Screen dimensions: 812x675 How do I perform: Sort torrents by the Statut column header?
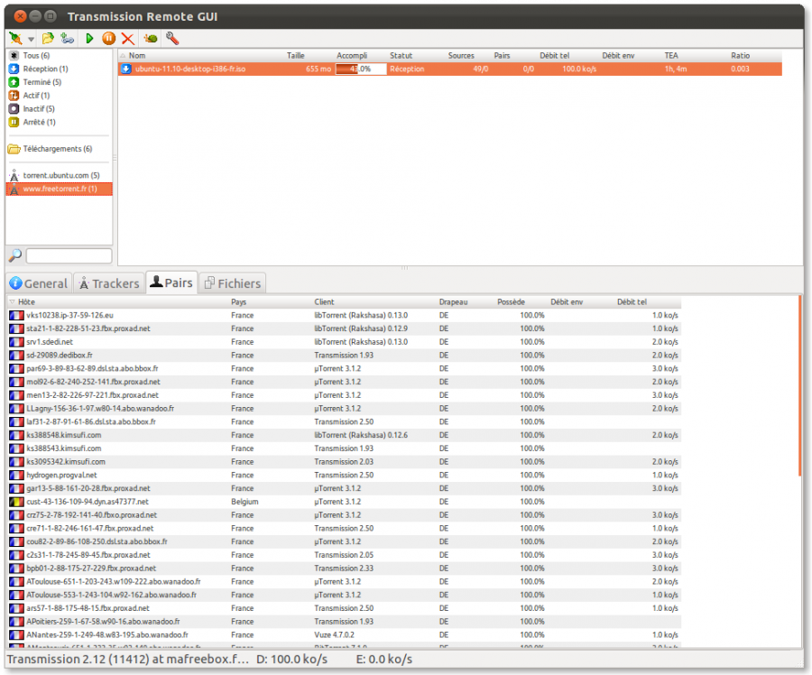tap(401, 55)
